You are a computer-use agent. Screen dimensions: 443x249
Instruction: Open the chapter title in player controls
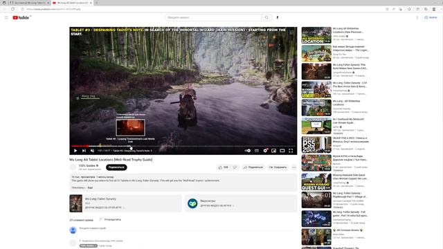click(132, 151)
